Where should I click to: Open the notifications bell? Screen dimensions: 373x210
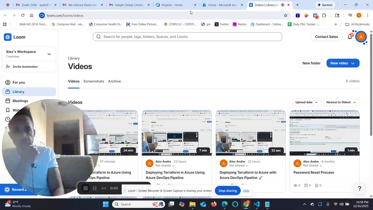(x=350, y=37)
